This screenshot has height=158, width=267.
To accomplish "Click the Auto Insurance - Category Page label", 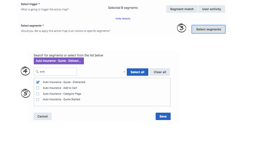I will [x=62, y=94].
